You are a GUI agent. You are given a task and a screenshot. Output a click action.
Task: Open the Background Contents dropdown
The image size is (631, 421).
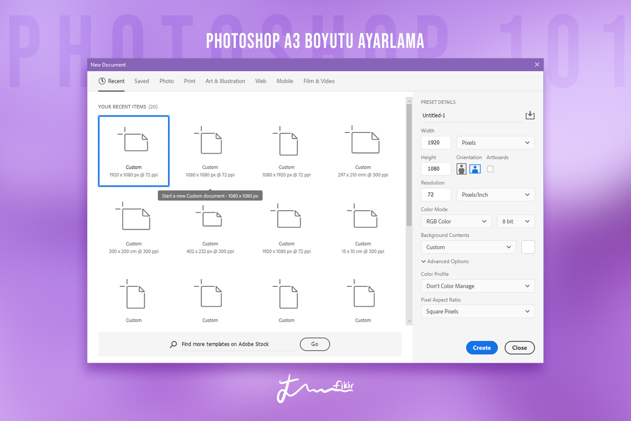click(468, 247)
